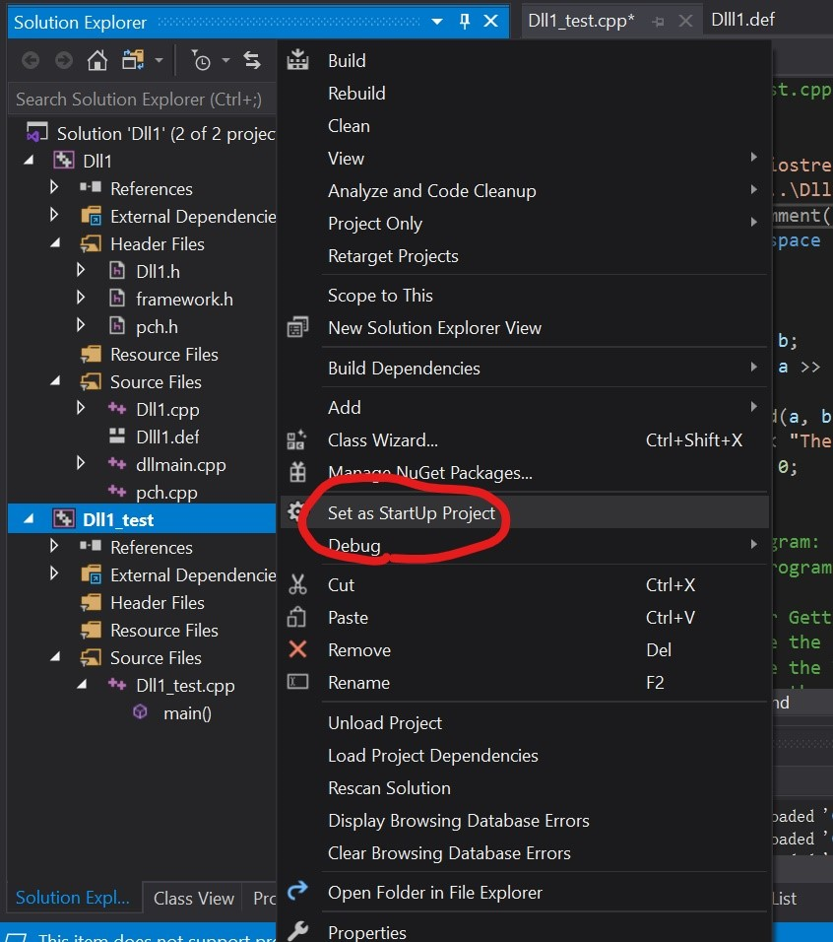Collapse the Header Files folder under Dll1
833x942 pixels.
pyautogui.click(x=55, y=243)
